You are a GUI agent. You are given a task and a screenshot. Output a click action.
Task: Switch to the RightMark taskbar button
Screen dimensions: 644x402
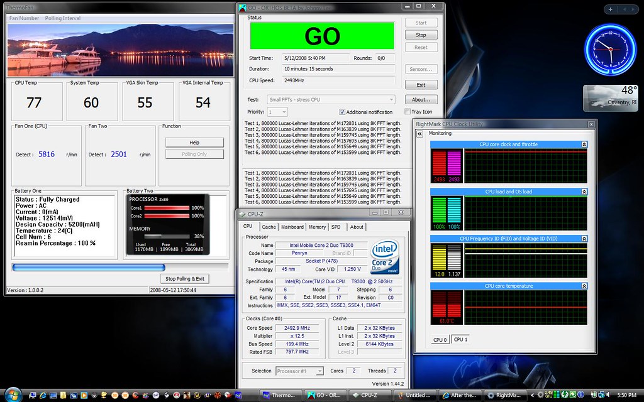[504, 396]
